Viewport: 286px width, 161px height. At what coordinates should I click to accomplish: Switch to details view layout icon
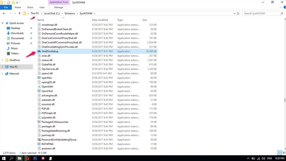pyautogui.click(x=280, y=153)
